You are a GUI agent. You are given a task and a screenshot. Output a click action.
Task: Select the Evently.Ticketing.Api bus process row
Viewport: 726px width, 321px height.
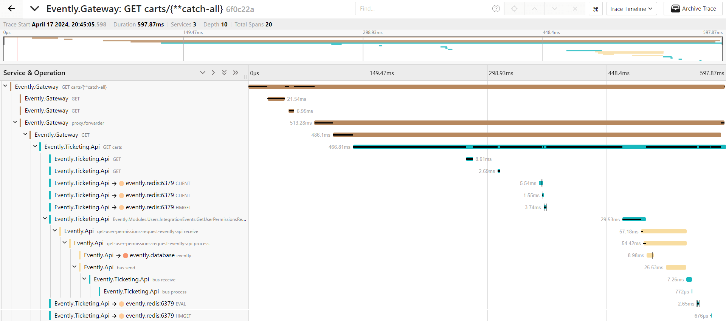(174, 292)
